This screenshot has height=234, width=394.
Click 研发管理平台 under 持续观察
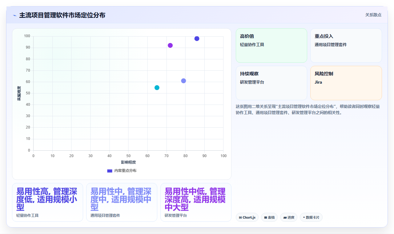click(x=252, y=82)
